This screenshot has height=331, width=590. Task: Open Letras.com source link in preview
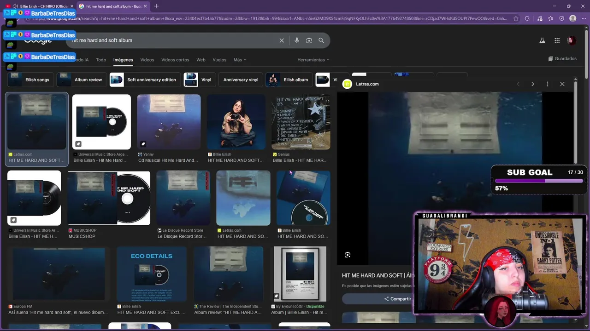click(367, 84)
